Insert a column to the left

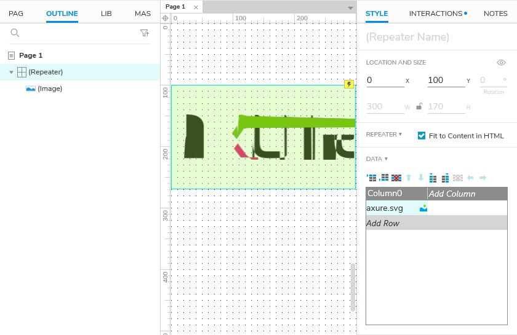click(433, 178)
